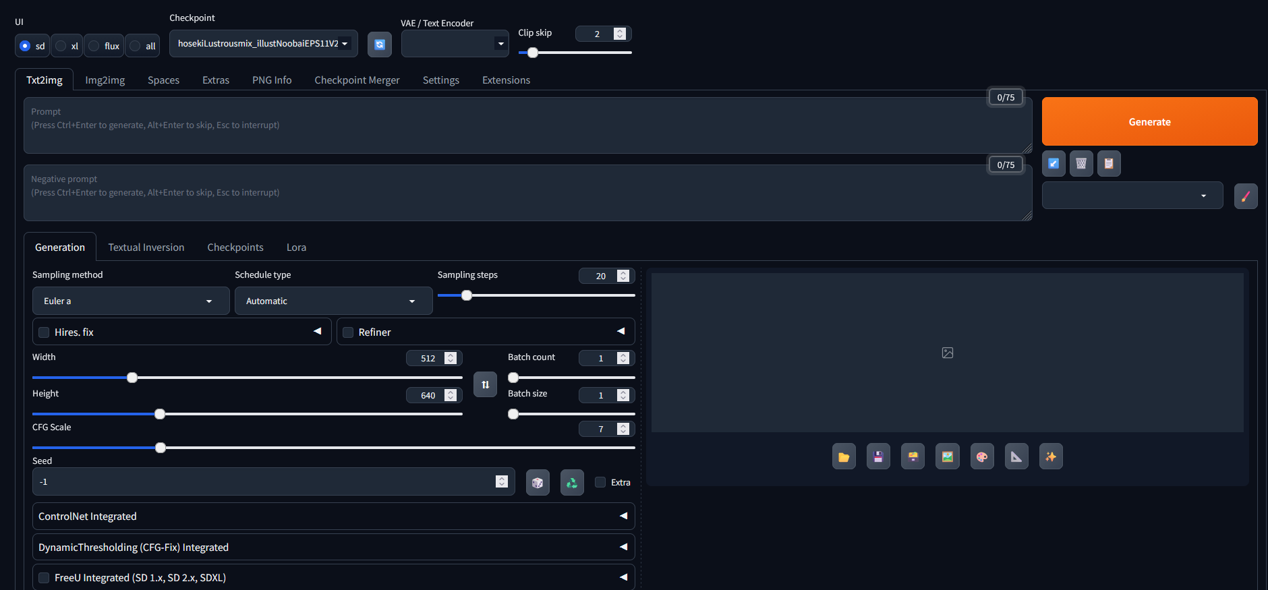1268x590 pixels.
Task: Open the output folder with folder icon
Action: point(844,456)
